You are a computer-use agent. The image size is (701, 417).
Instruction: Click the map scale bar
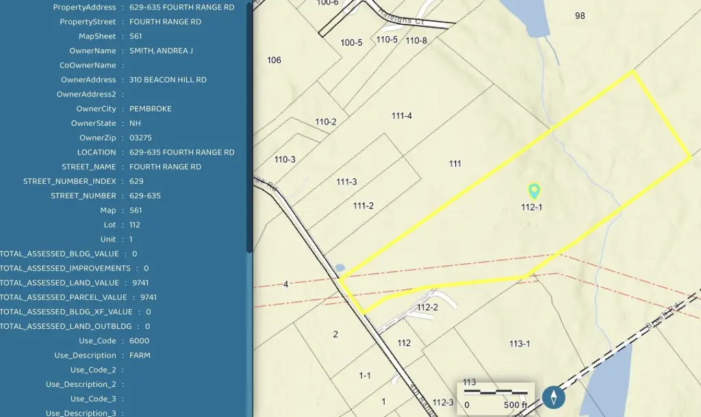pyautogui.click(x=496, y=393)
